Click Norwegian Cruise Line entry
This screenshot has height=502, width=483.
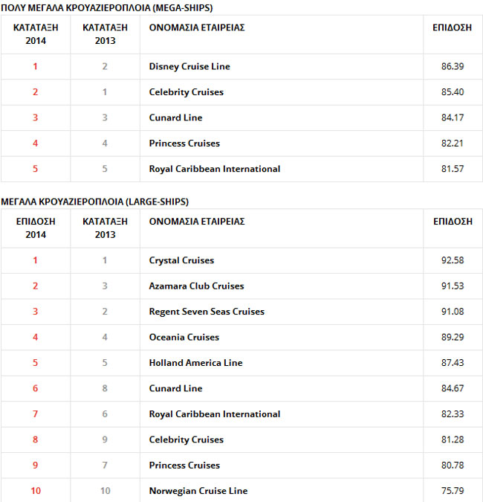198,491
